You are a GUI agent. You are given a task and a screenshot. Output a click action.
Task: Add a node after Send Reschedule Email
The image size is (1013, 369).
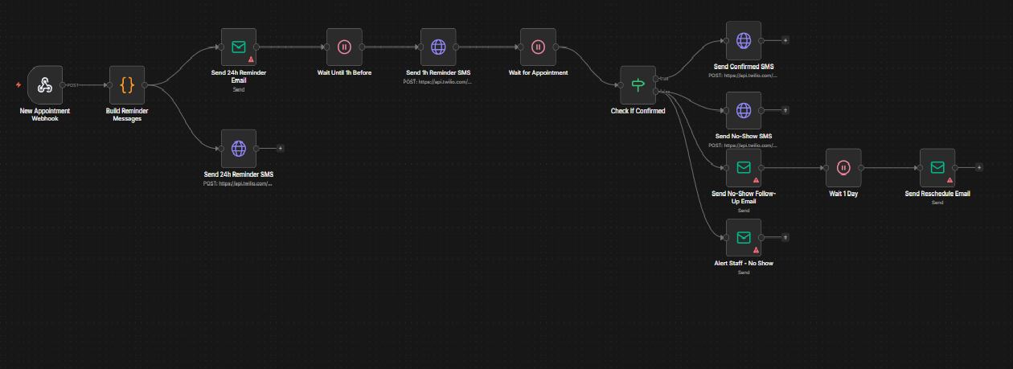(978, 167)
